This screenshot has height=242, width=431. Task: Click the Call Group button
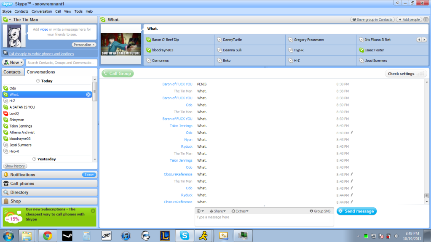tap(117, 74)
